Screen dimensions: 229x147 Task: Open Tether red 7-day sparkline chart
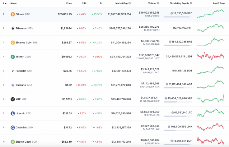coord(211,56)
